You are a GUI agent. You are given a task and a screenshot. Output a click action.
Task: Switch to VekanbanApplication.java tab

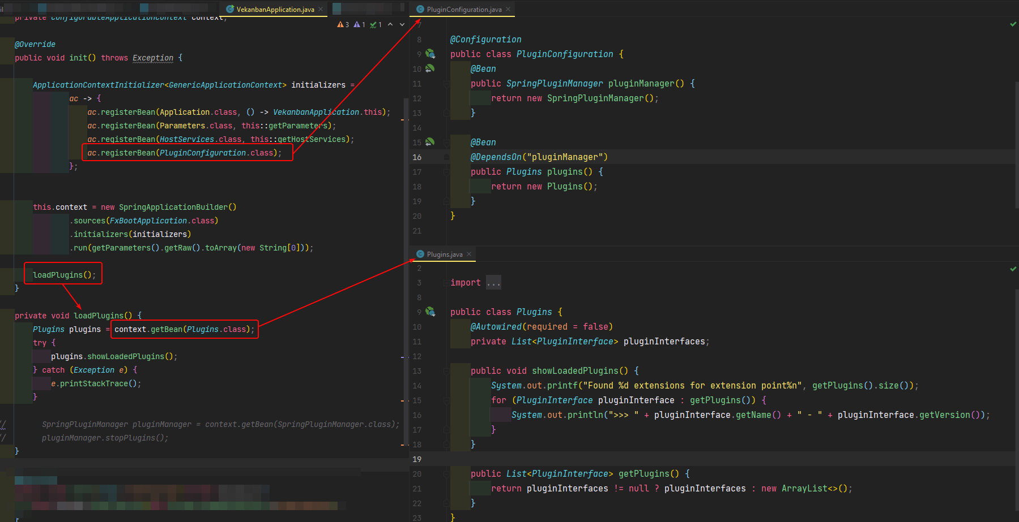tap(275, 9)
